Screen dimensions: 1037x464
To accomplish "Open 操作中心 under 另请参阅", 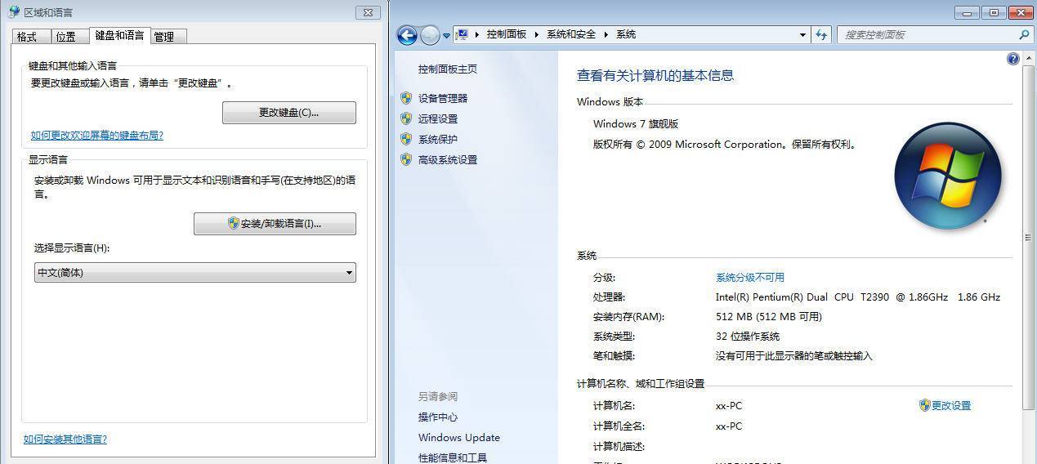I will [x=438, y=417].
